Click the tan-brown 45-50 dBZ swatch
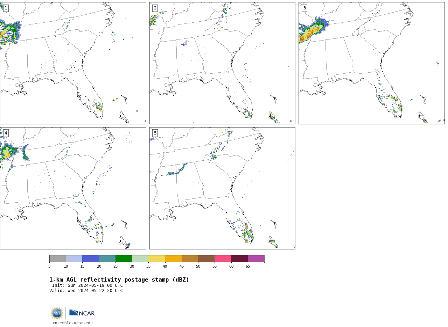This screenshot has height=327, width=448. pos(190,259)
